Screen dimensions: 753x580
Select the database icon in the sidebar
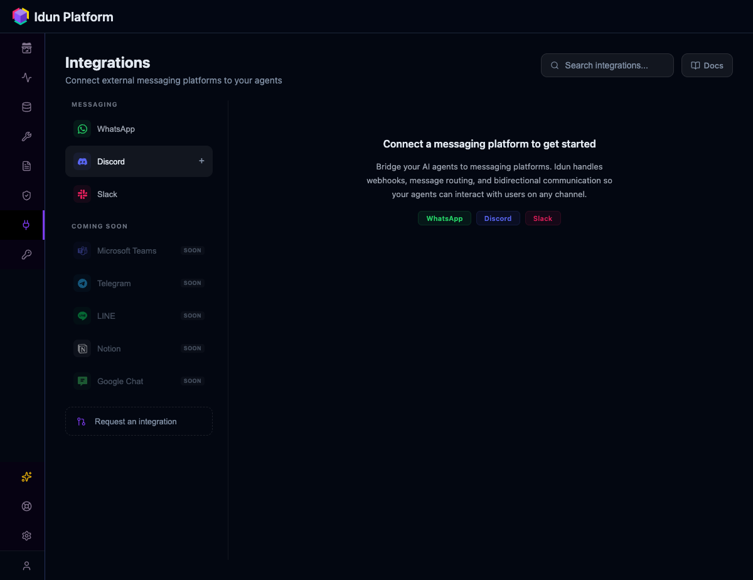pyautogui.click(x=26, y=107)
